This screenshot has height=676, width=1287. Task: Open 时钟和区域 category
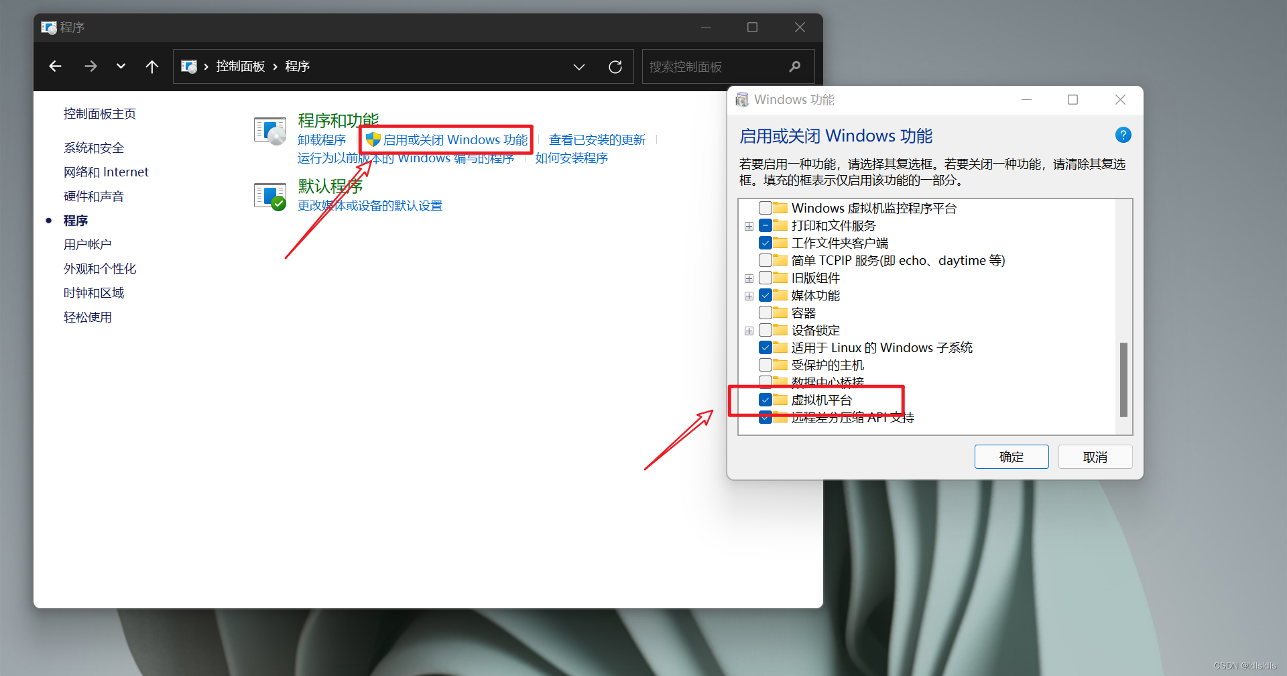[94, 293]
